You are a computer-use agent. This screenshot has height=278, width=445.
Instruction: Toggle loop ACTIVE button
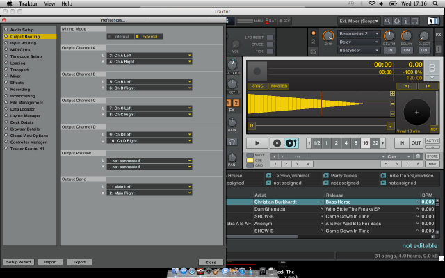(x=432, y=140)
